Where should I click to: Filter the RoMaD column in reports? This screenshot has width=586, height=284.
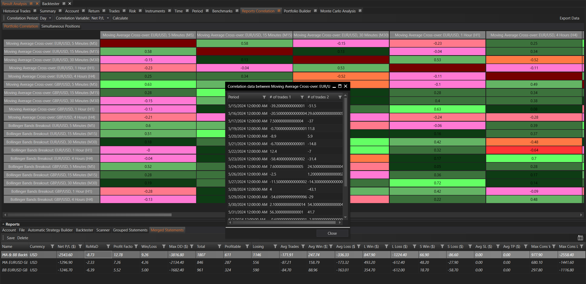point(108,246)
